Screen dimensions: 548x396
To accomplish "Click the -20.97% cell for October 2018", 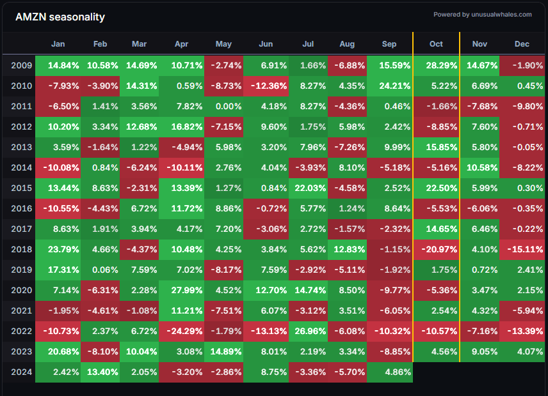I will coord(436,249).
